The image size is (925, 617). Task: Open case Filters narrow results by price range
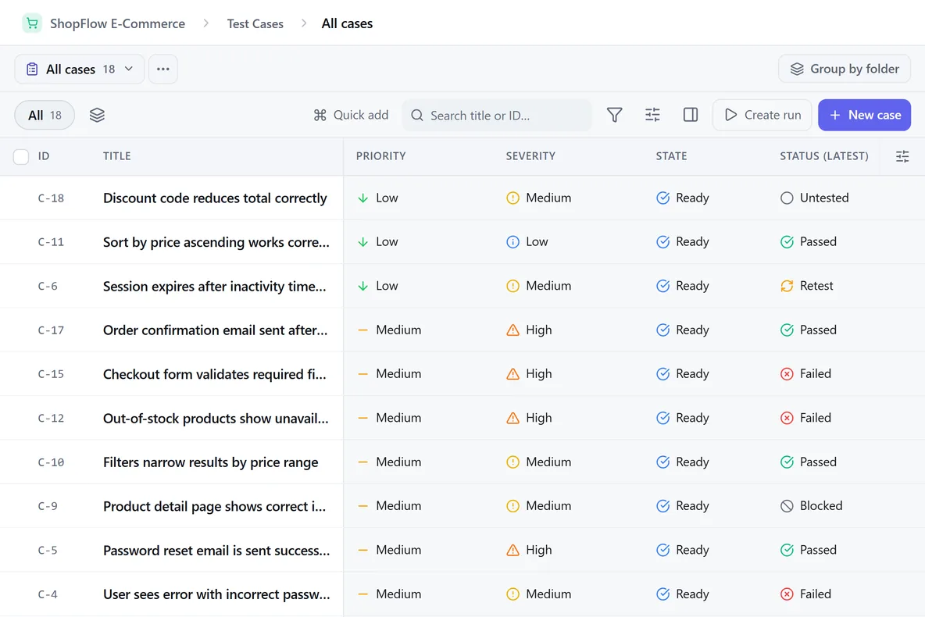click(211, 462)
